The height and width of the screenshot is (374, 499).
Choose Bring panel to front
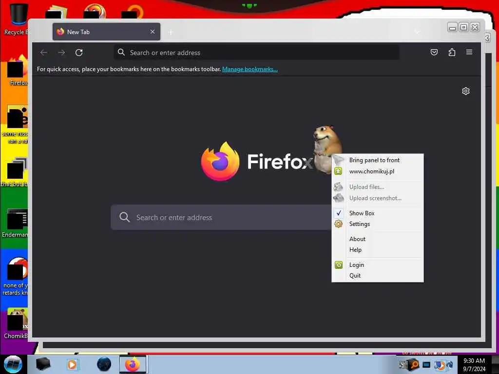coord(378,160)
